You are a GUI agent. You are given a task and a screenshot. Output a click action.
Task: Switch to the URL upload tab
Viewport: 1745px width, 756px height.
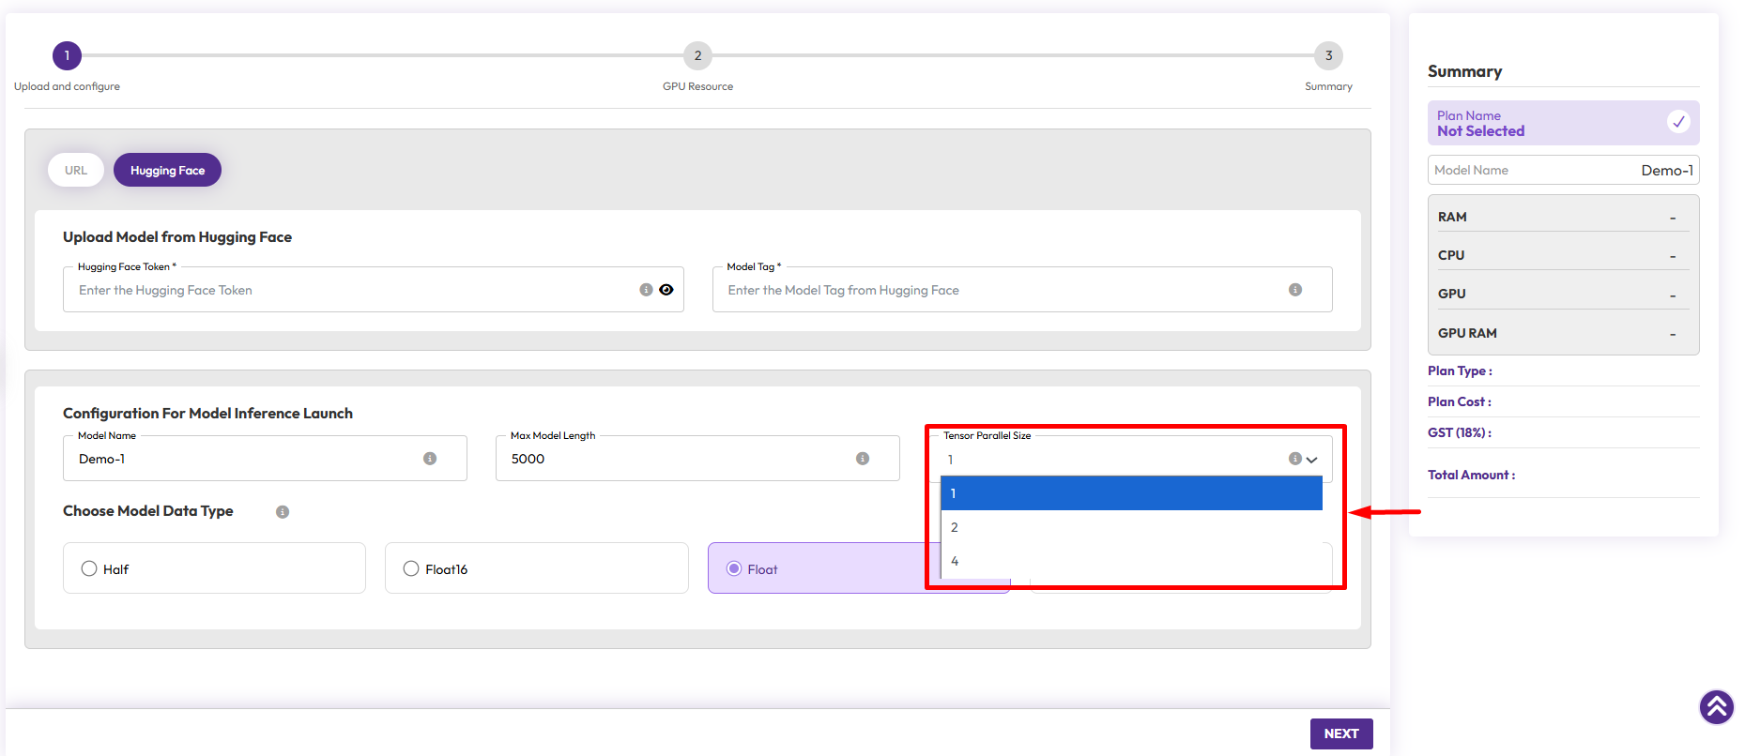pos(76,171)
